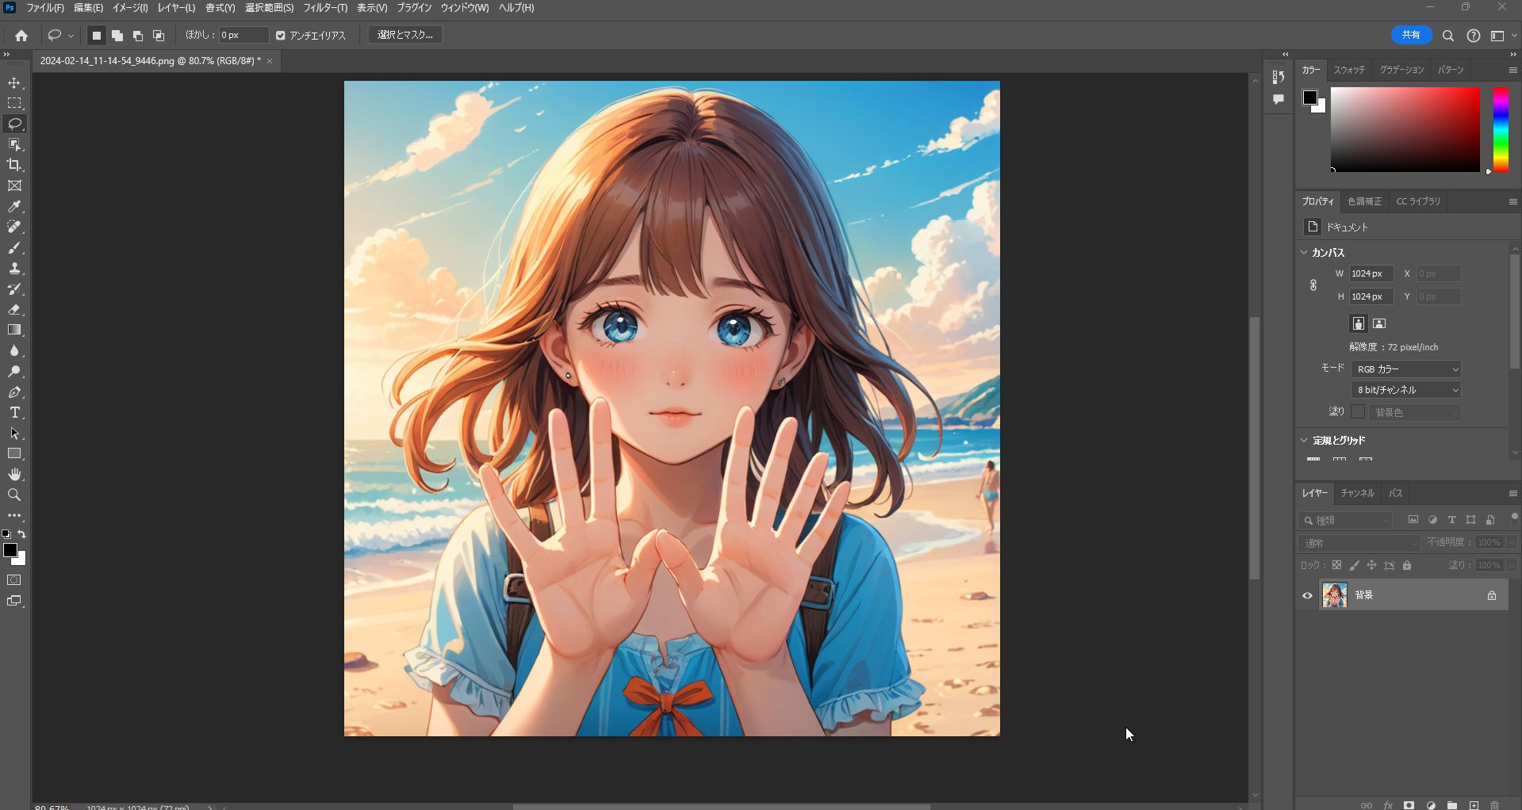Click the canvas width W input field

[1371, 273]
